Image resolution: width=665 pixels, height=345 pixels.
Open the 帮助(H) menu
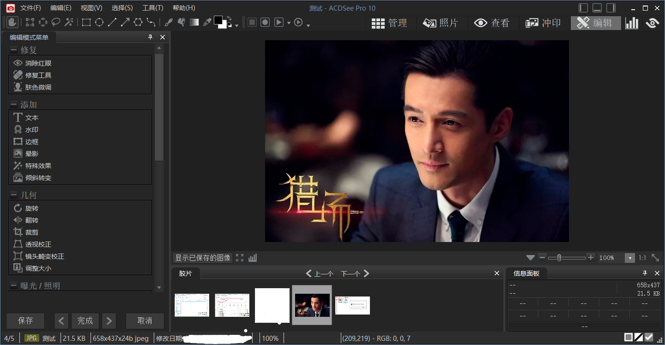click(x=184, y=8)
